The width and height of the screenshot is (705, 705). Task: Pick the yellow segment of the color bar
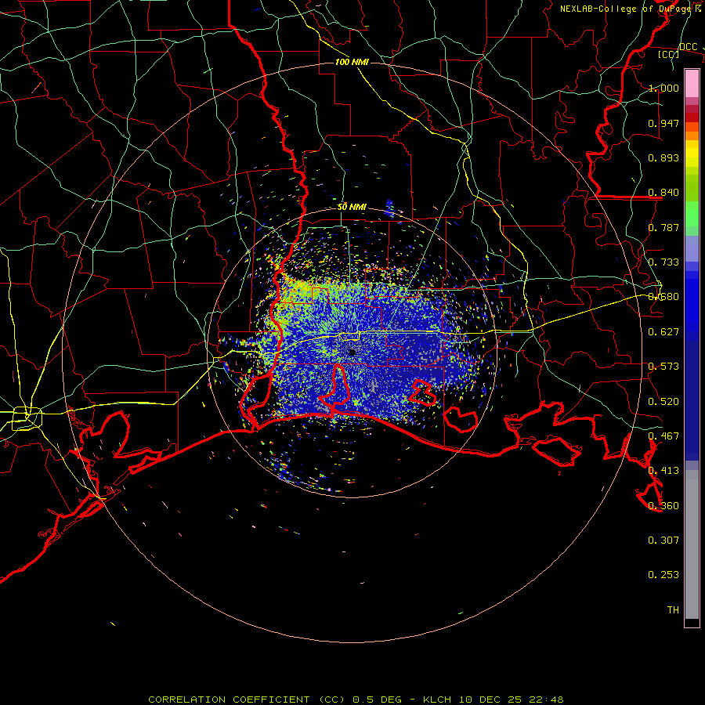(x=692, y=154)
